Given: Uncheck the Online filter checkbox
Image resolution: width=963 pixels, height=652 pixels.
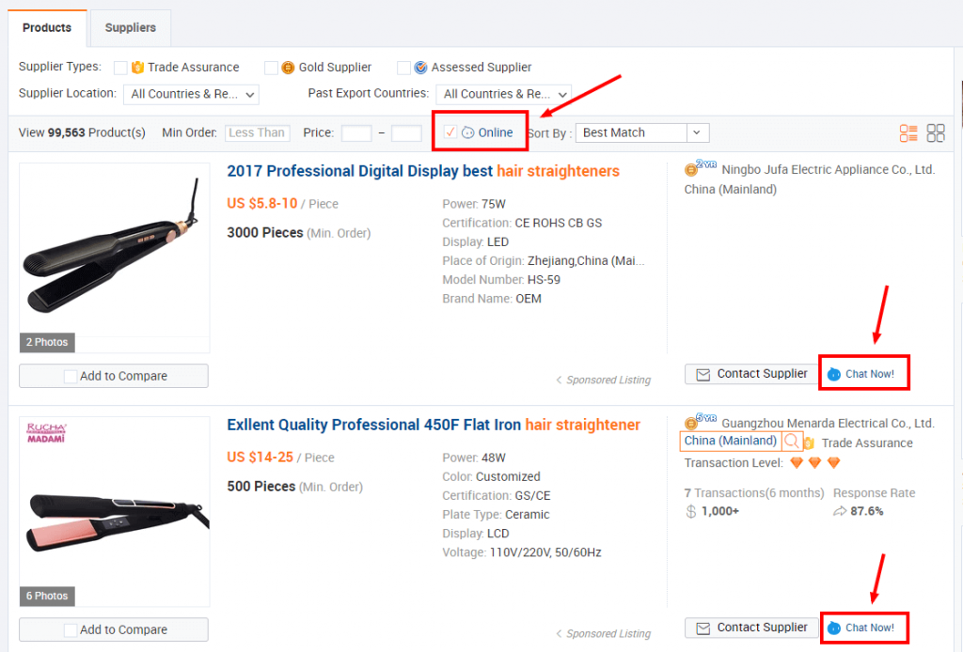Looking at the screenshot, I should (450, 132).
